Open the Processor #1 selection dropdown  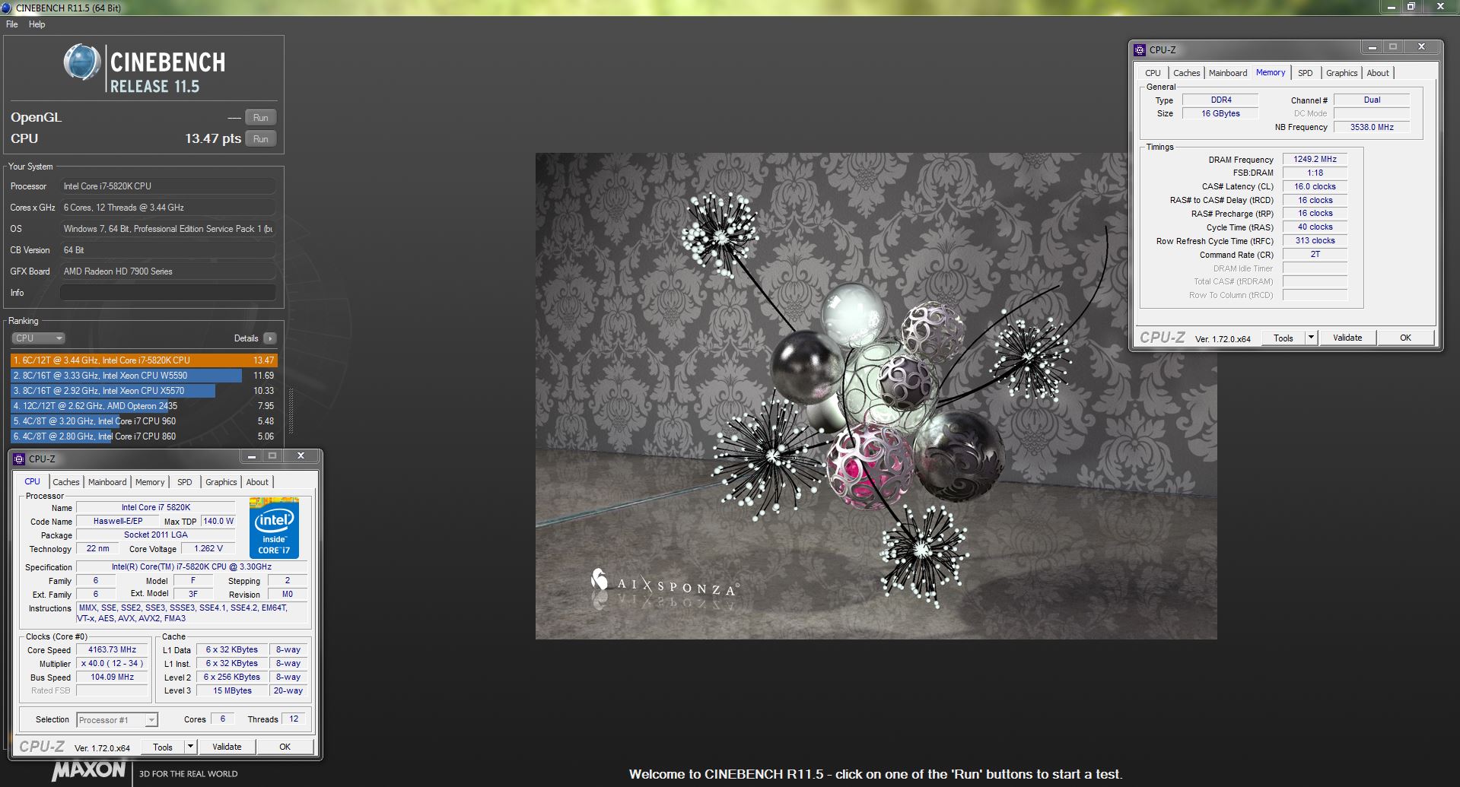[x=117, y=720]
